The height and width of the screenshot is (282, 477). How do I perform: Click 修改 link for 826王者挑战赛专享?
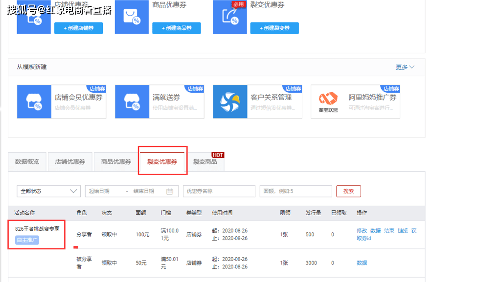362,231
